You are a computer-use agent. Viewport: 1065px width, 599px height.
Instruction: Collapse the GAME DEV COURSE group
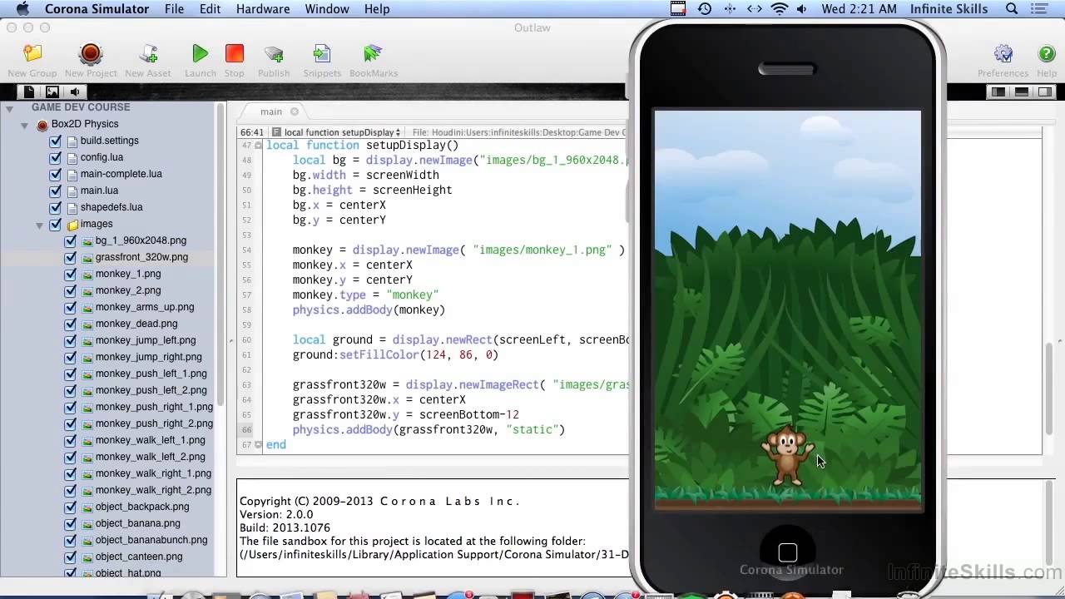[10, 109]
